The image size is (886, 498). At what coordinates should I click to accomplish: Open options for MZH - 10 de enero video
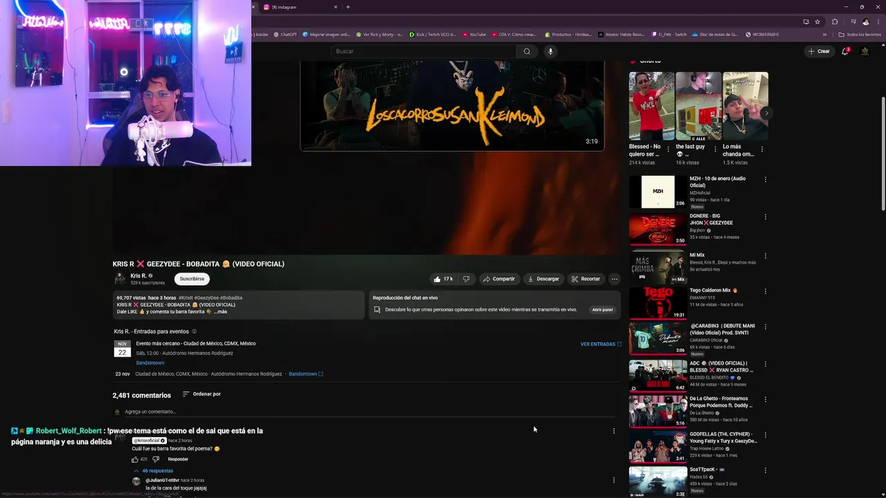click(x=765, y=179)
